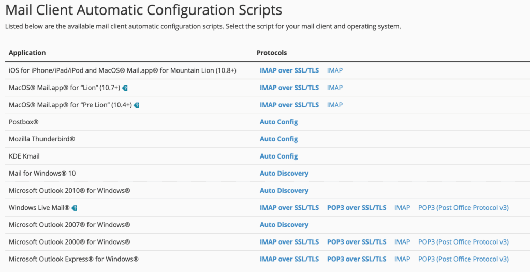Click info icon next to MacOS Lion (10.7+)

[125, 88]
